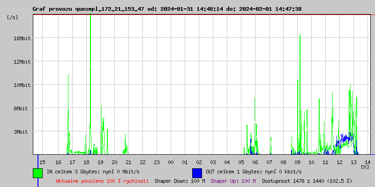Click the hour 18 x-axis label
Viewport: 375px width, 187px height.
86,162
